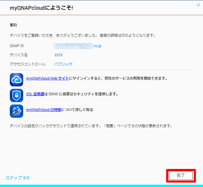Click the QNAP ID label
Viewport: 203px width, 187px height.
pyautogui.click(x=17, y=46)
